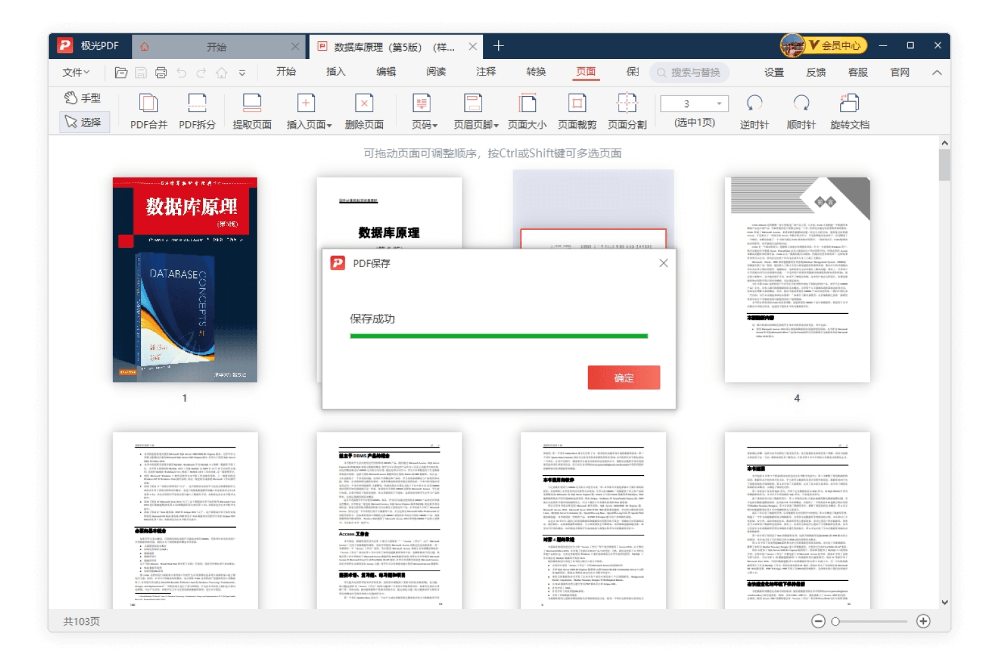
Task: Click the 共103页 page count text
Action: [x=81, y=621]
